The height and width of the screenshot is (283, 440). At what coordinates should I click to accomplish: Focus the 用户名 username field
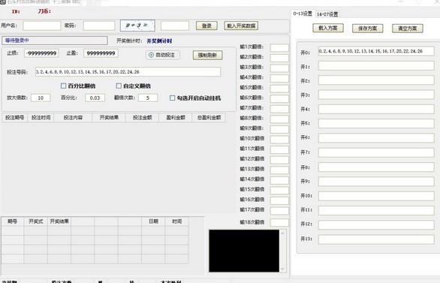[42, 26]
